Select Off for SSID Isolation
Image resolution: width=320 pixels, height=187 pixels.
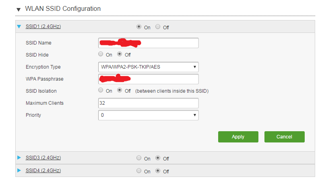[x=120, y=90]
